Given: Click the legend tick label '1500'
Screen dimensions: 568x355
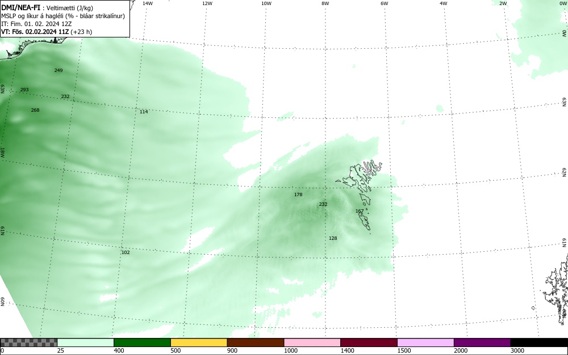Looking at the screenshot, I should [x=404, y=350].
